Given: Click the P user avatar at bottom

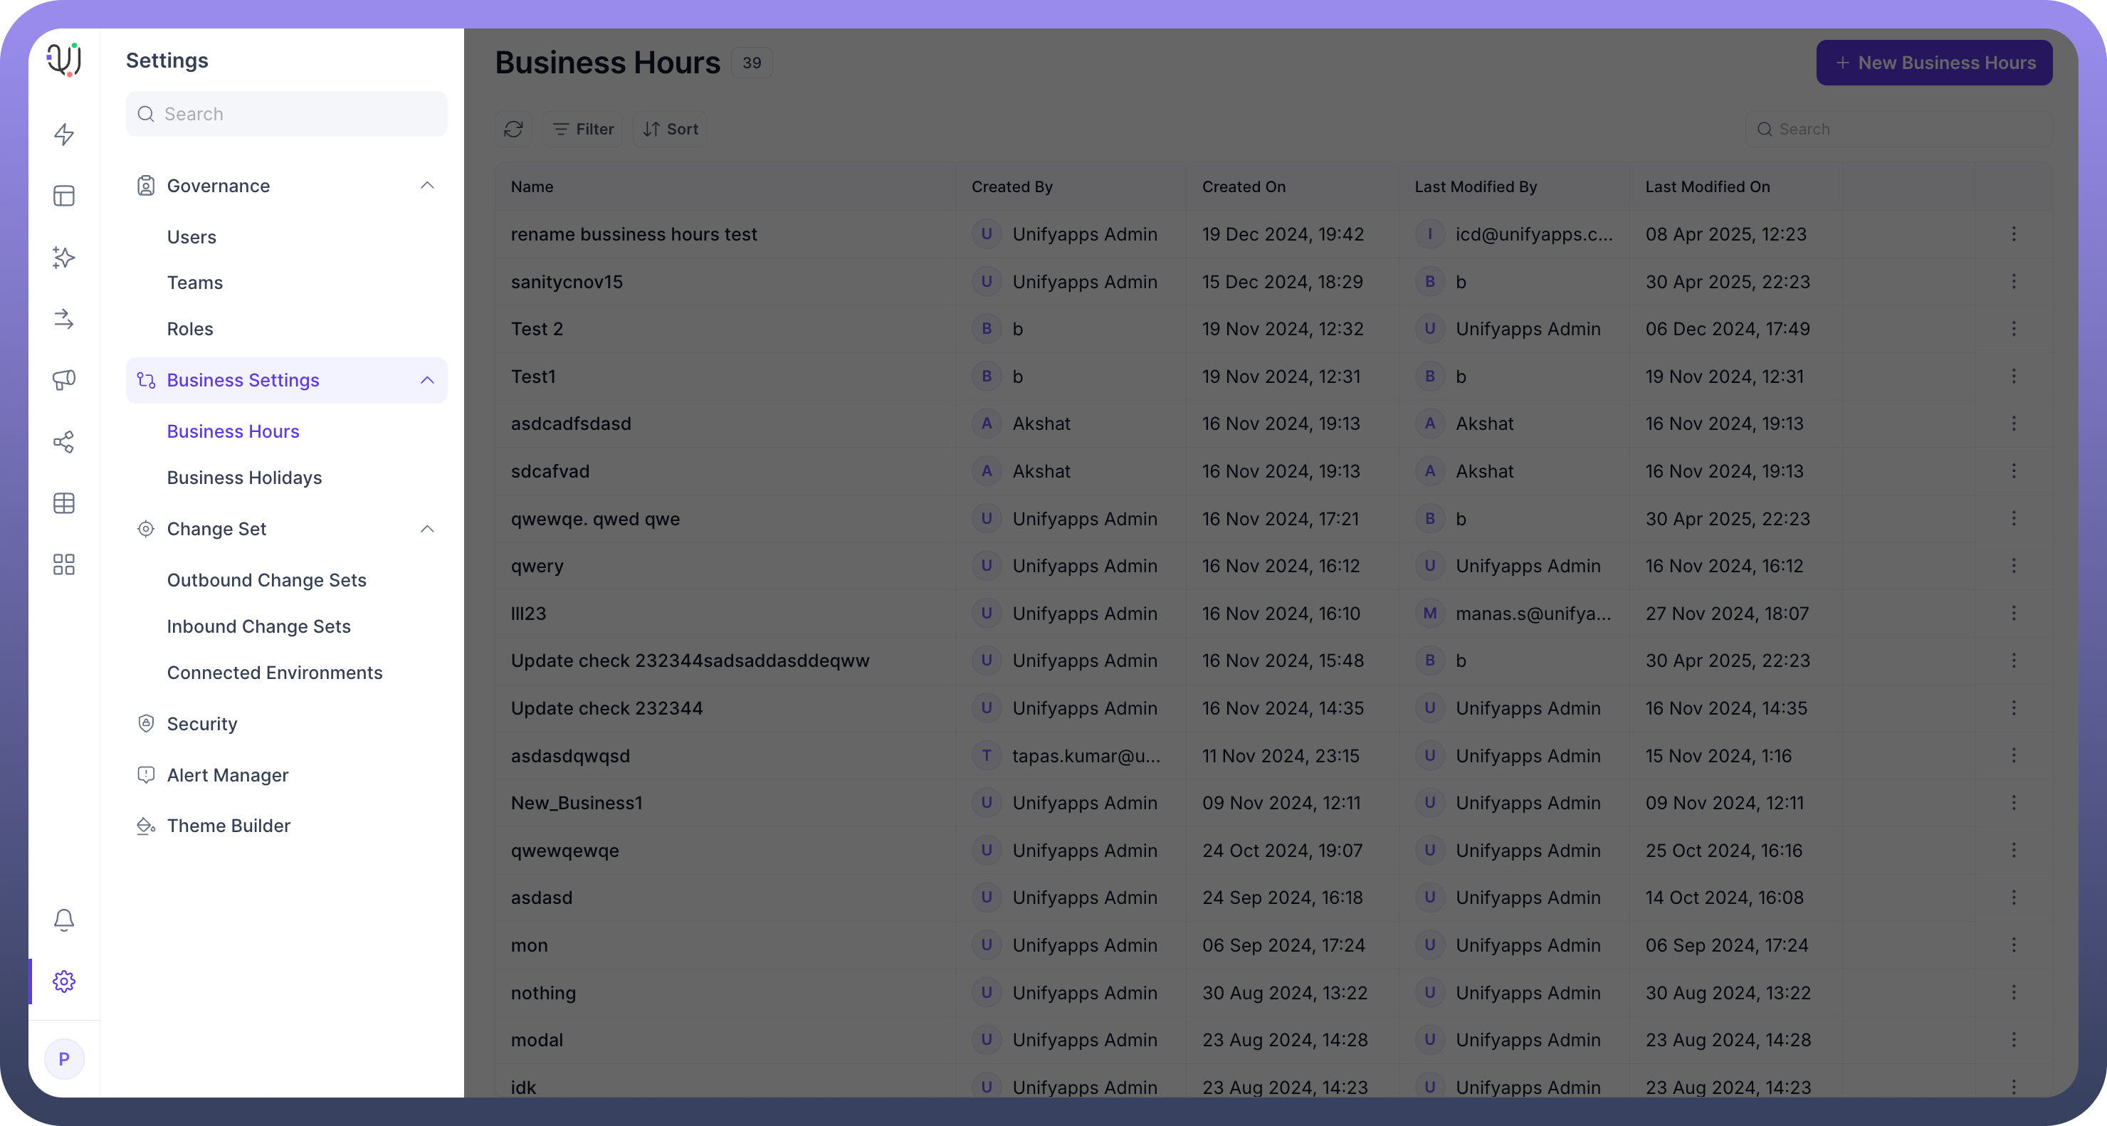Looking at the screenshot, I should 64,1059.
